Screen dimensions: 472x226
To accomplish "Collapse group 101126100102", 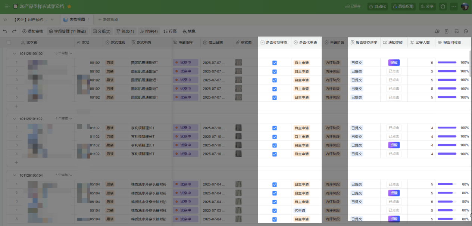I will (x=15, y=54).
